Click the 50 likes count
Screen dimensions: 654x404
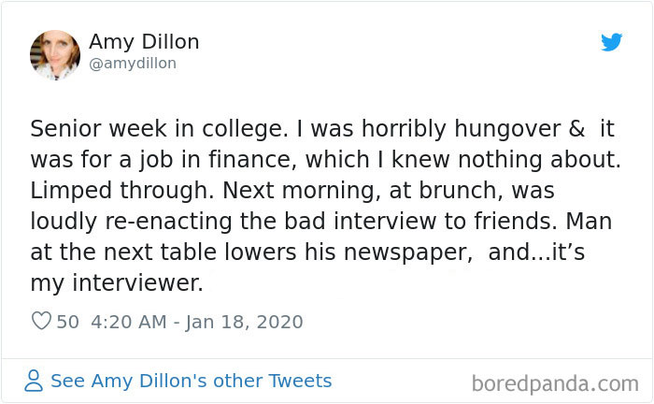(x=68, y=322)
